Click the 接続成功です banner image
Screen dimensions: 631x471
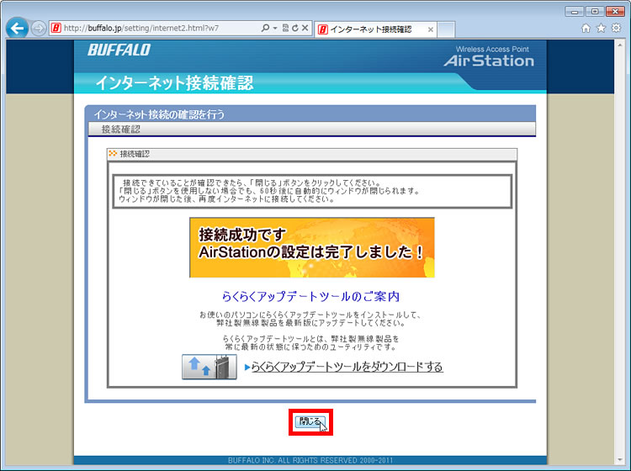(x=312, y=247)
